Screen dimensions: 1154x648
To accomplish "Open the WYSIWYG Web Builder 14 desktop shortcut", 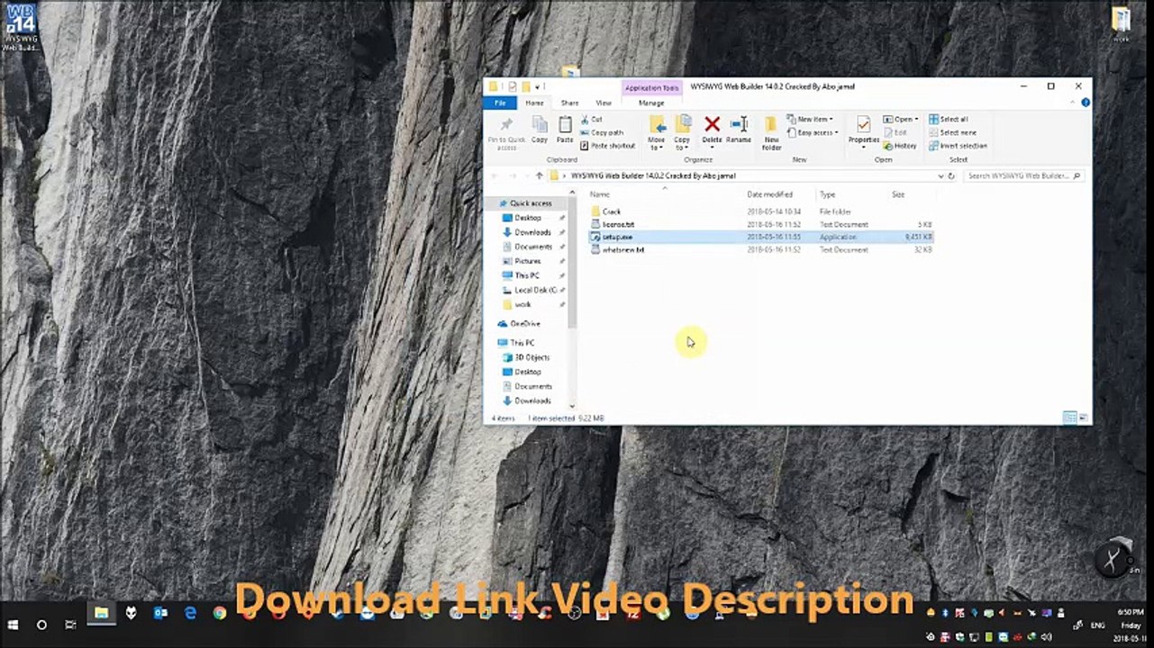I will 19,27.
